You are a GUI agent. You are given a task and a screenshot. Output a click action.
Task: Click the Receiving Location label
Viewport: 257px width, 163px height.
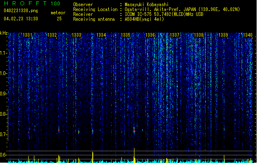(95, 9)
